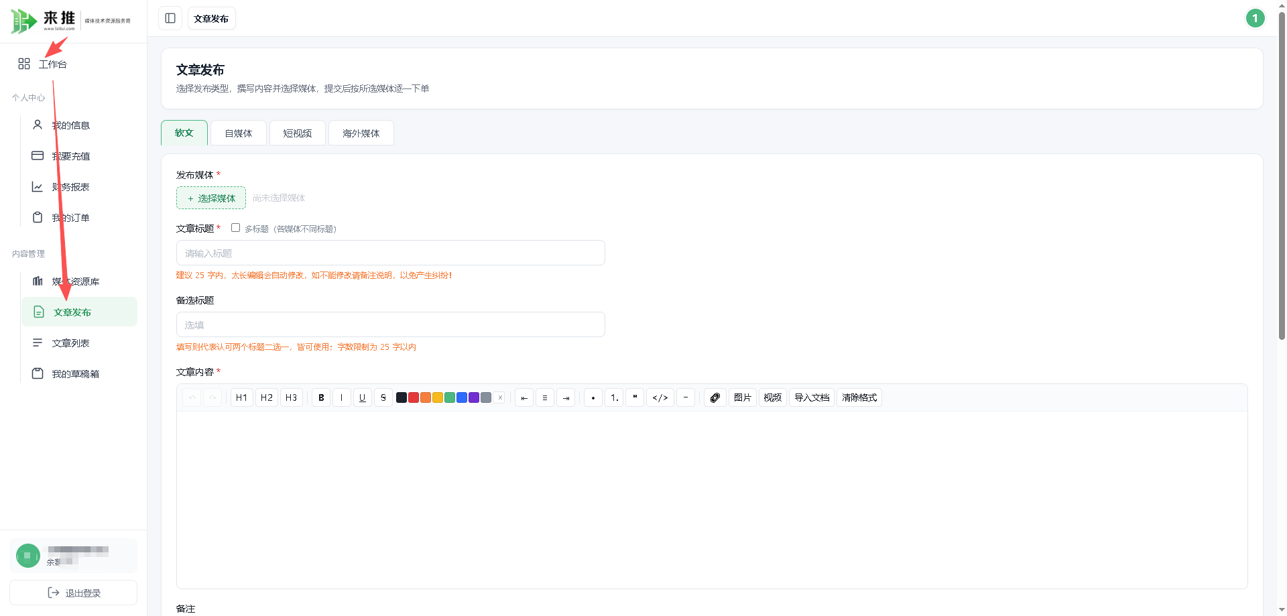Click 退出登录 button
Image resolution: width=1287 pixels, height=616 pixels.
74,593
